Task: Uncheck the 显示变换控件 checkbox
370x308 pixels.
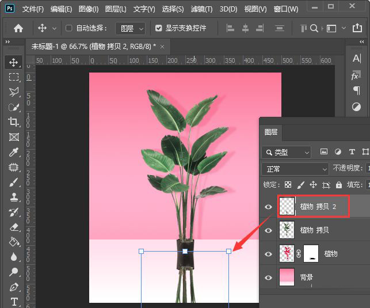Action: pos(159,28)
